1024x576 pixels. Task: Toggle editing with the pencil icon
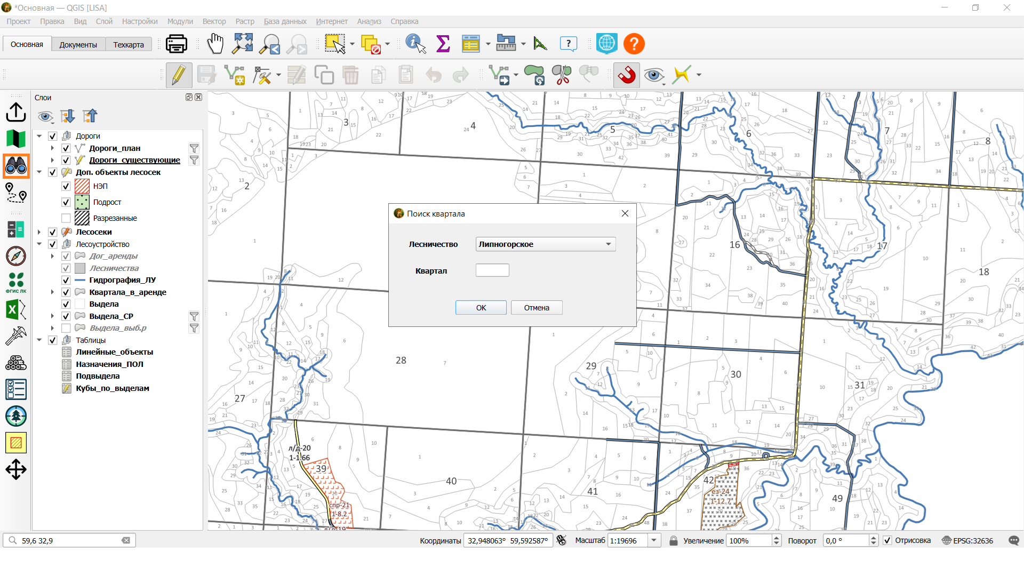pyautogui.click(x=179, y=75)
